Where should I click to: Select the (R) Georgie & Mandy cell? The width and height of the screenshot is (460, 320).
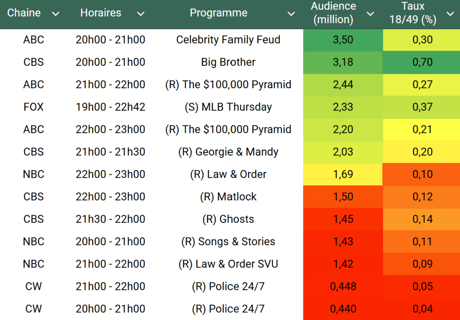click(x=228, y=152)
